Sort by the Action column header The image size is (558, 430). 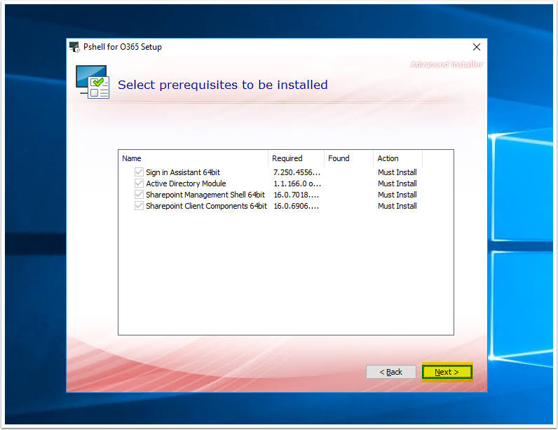click(x=398, y=158)
